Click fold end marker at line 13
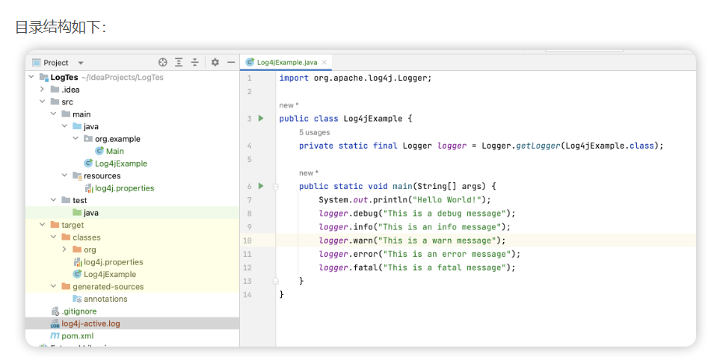This screenshot has width=708, height=360. (x=275, y=281)
